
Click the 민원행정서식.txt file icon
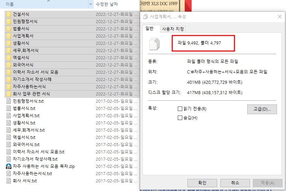(9, 101)
